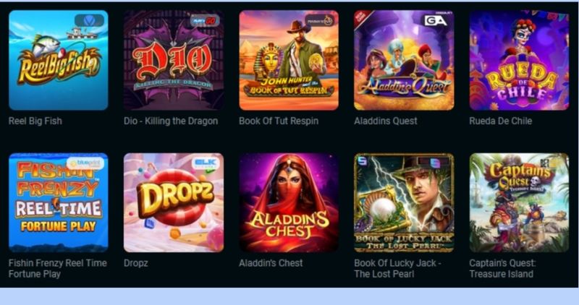Open the Rueda De Chile game thumbnail
579x305 pixels.
[519, 60]
